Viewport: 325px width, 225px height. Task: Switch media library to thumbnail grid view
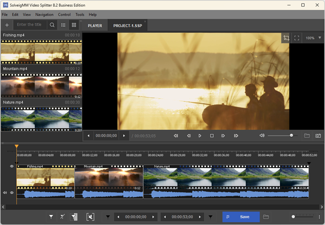pos(74,25)
